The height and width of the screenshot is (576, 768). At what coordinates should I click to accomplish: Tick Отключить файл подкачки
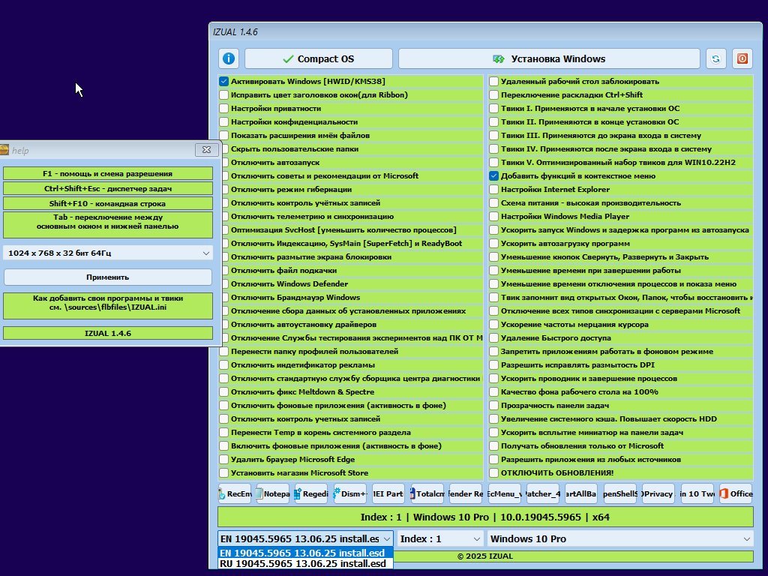[225, 270]
